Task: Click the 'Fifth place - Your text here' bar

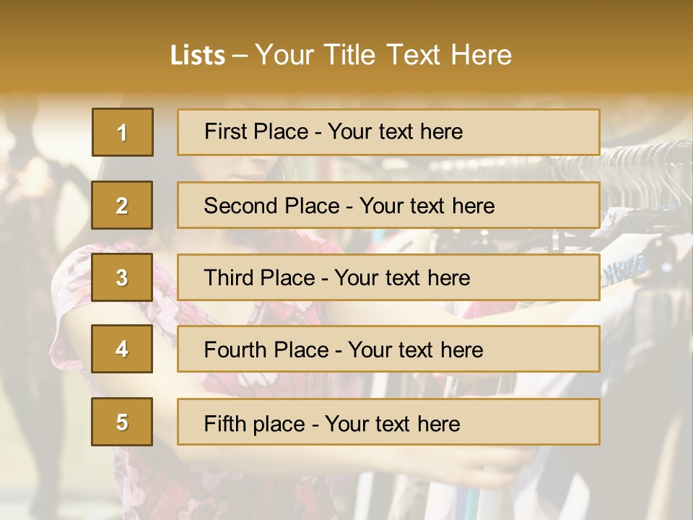Action: [x=388, y=422]
